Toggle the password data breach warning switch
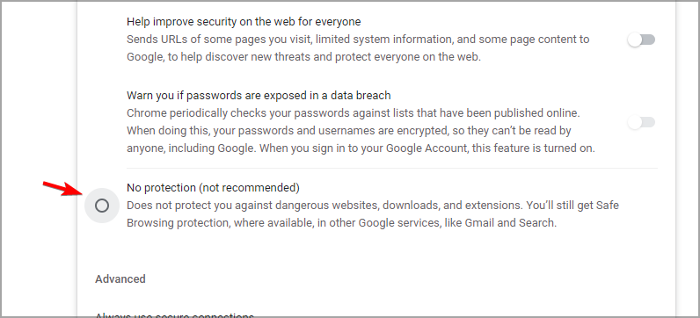Screen dimensions: 700x318 [x=641, y=122]
